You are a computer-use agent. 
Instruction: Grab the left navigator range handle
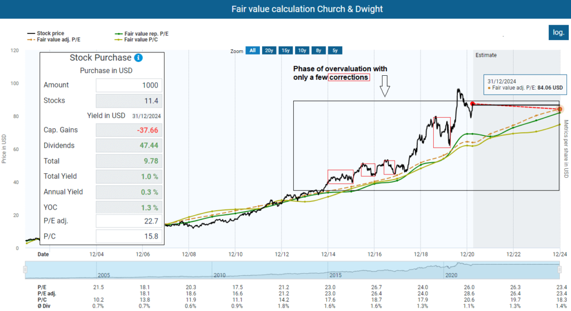pos(25,270)
